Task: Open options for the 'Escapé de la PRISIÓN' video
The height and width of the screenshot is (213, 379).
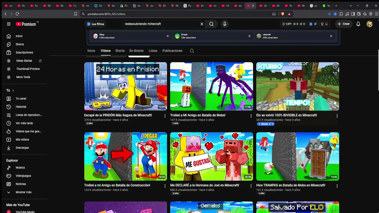Action: pyautogui.click(x=165, y=116)
